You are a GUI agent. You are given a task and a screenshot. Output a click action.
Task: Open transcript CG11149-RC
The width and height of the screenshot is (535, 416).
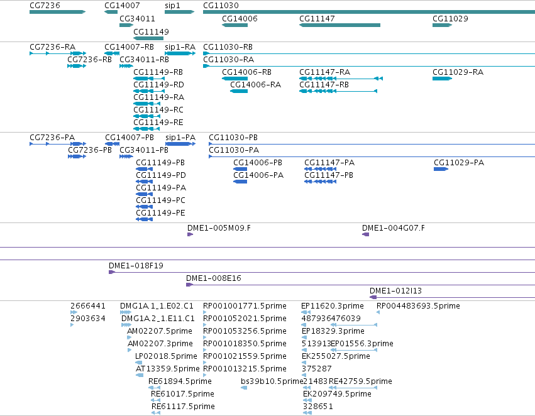click(x=158, y=110)
